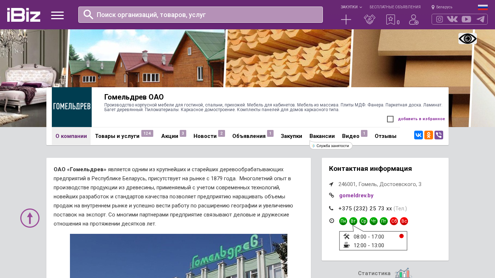
Task: Select Sunday (Вс) schedule circle
Action: (x=404, y=221)
